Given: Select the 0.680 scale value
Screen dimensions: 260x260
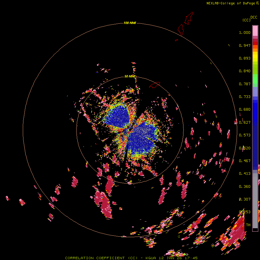Looking at the screenshot, I should [x=245, y=109].
